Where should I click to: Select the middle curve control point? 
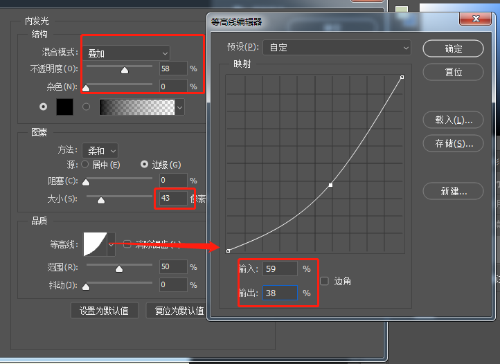(330, 185)
